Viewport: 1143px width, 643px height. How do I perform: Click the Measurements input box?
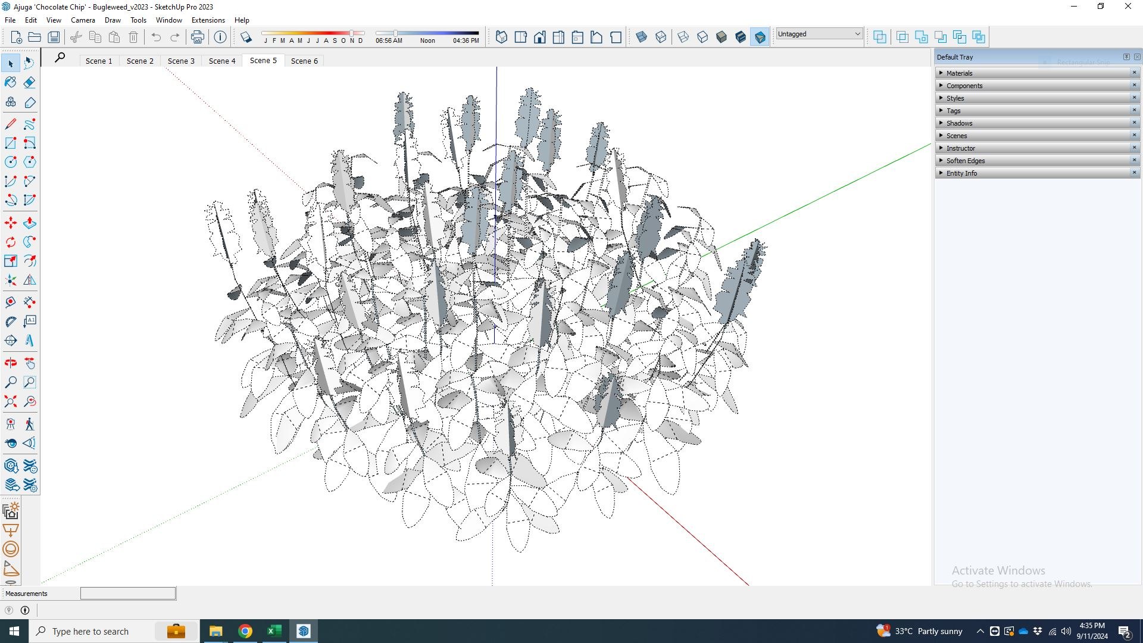pos(128,593)
